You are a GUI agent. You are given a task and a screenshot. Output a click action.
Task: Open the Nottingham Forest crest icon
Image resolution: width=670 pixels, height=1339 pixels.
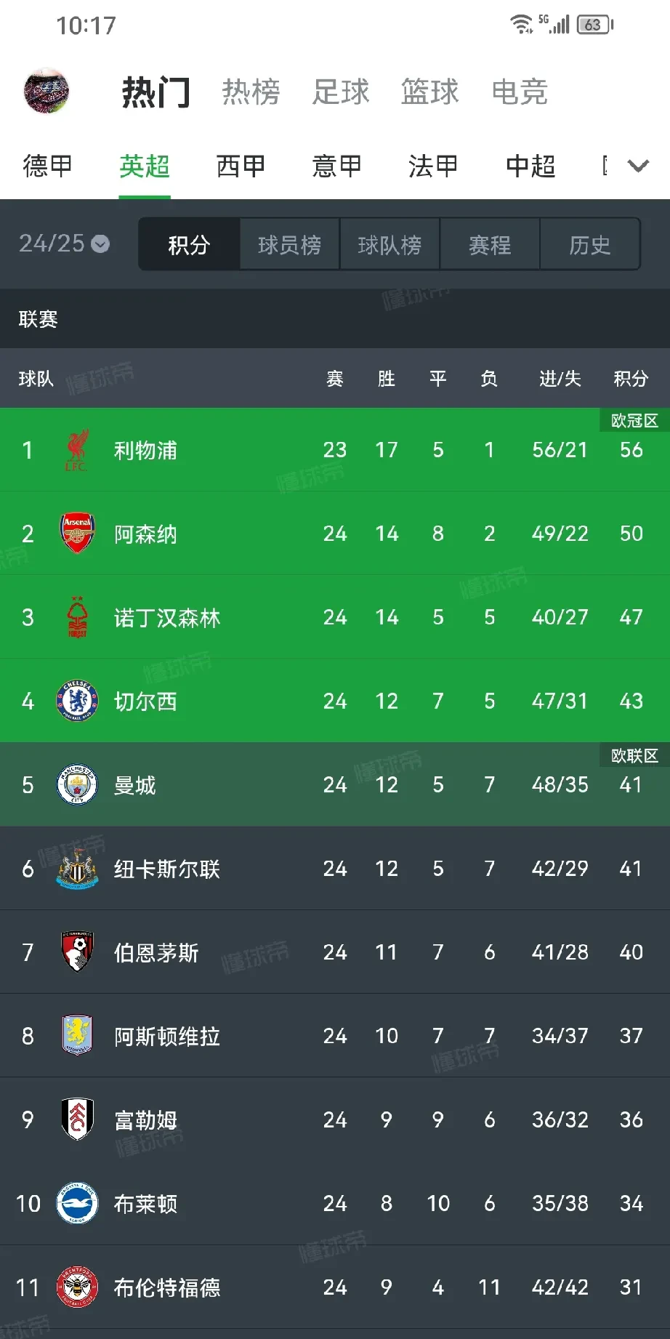click(x=77, y=617)
